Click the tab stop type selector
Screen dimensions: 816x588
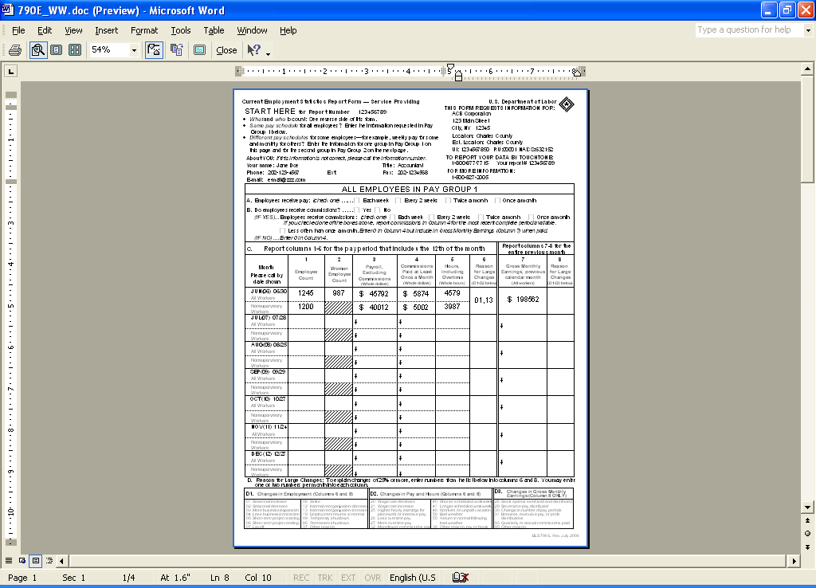[x=11, y=72]
